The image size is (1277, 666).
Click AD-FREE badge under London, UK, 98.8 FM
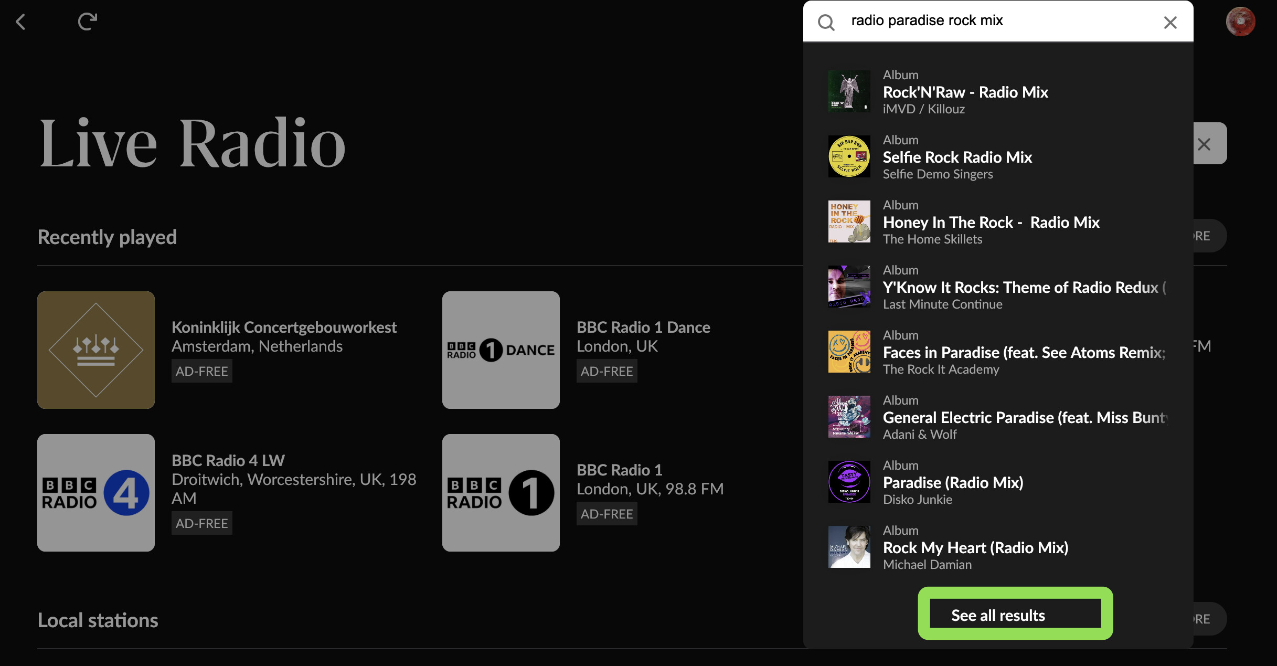click(607, 514)
